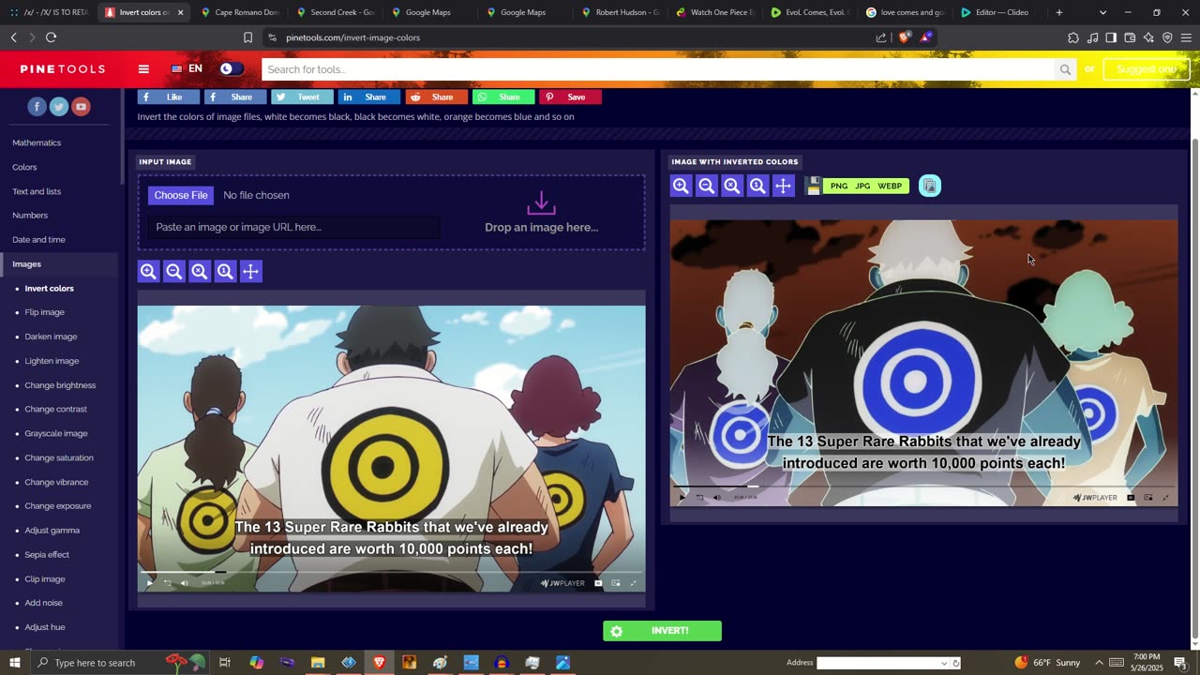Reload the page
Viewport: 1200px width, 675px height.
point(51,37)
